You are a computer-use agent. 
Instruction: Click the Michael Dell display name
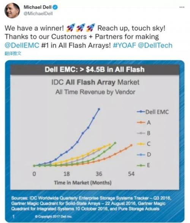coord(38,7)
